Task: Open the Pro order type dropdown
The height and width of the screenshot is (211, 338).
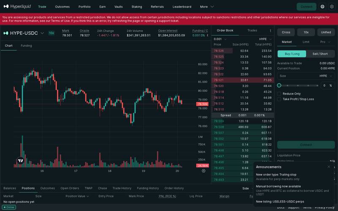Action: pos(325,42)
